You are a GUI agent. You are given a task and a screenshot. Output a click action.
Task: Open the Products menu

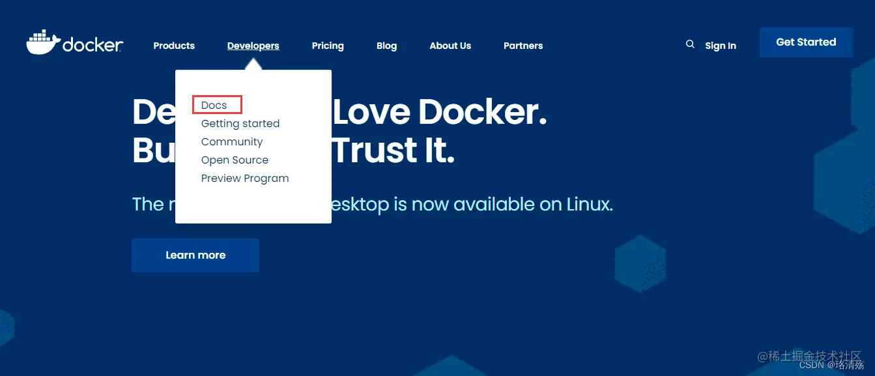coord(174,46)
